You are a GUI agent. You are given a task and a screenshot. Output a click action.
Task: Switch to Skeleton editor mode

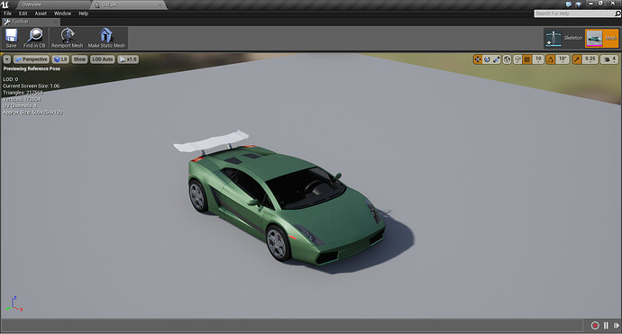click(563, 38)
